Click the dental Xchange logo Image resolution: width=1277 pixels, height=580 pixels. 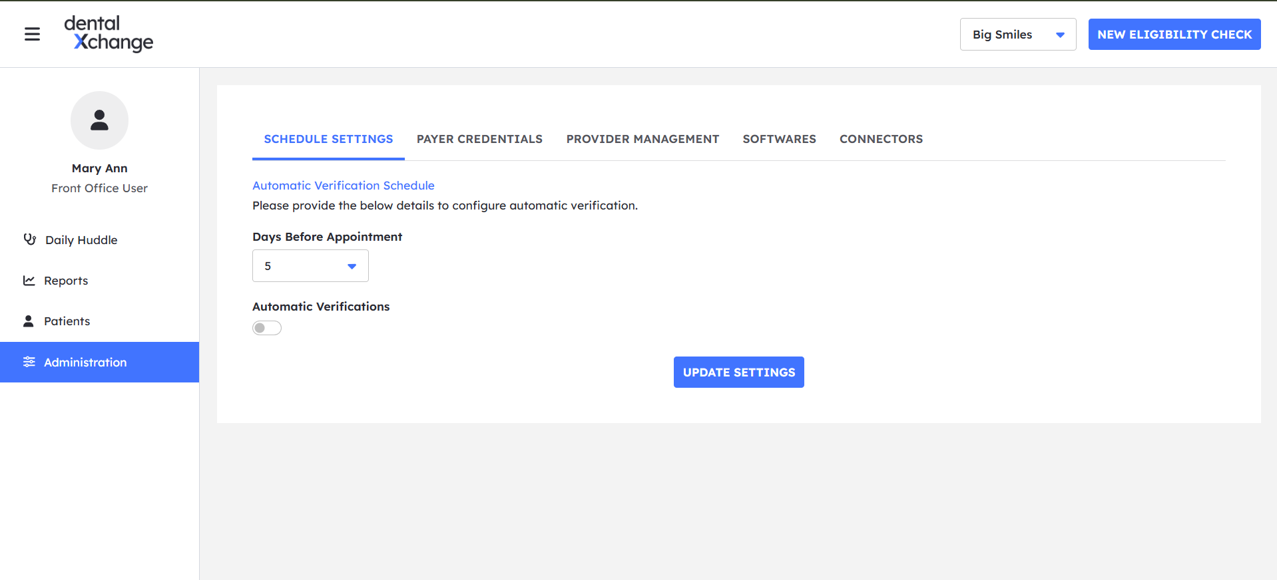[x=109, y=33]
